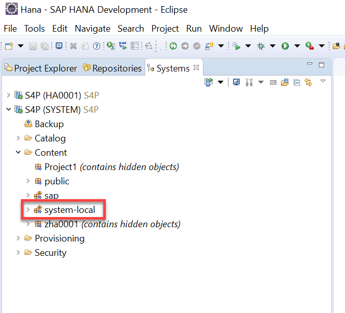The image size is (345, 313).
Task: Click the blue monitor icon in main toolbar
Action: (59, 46)
